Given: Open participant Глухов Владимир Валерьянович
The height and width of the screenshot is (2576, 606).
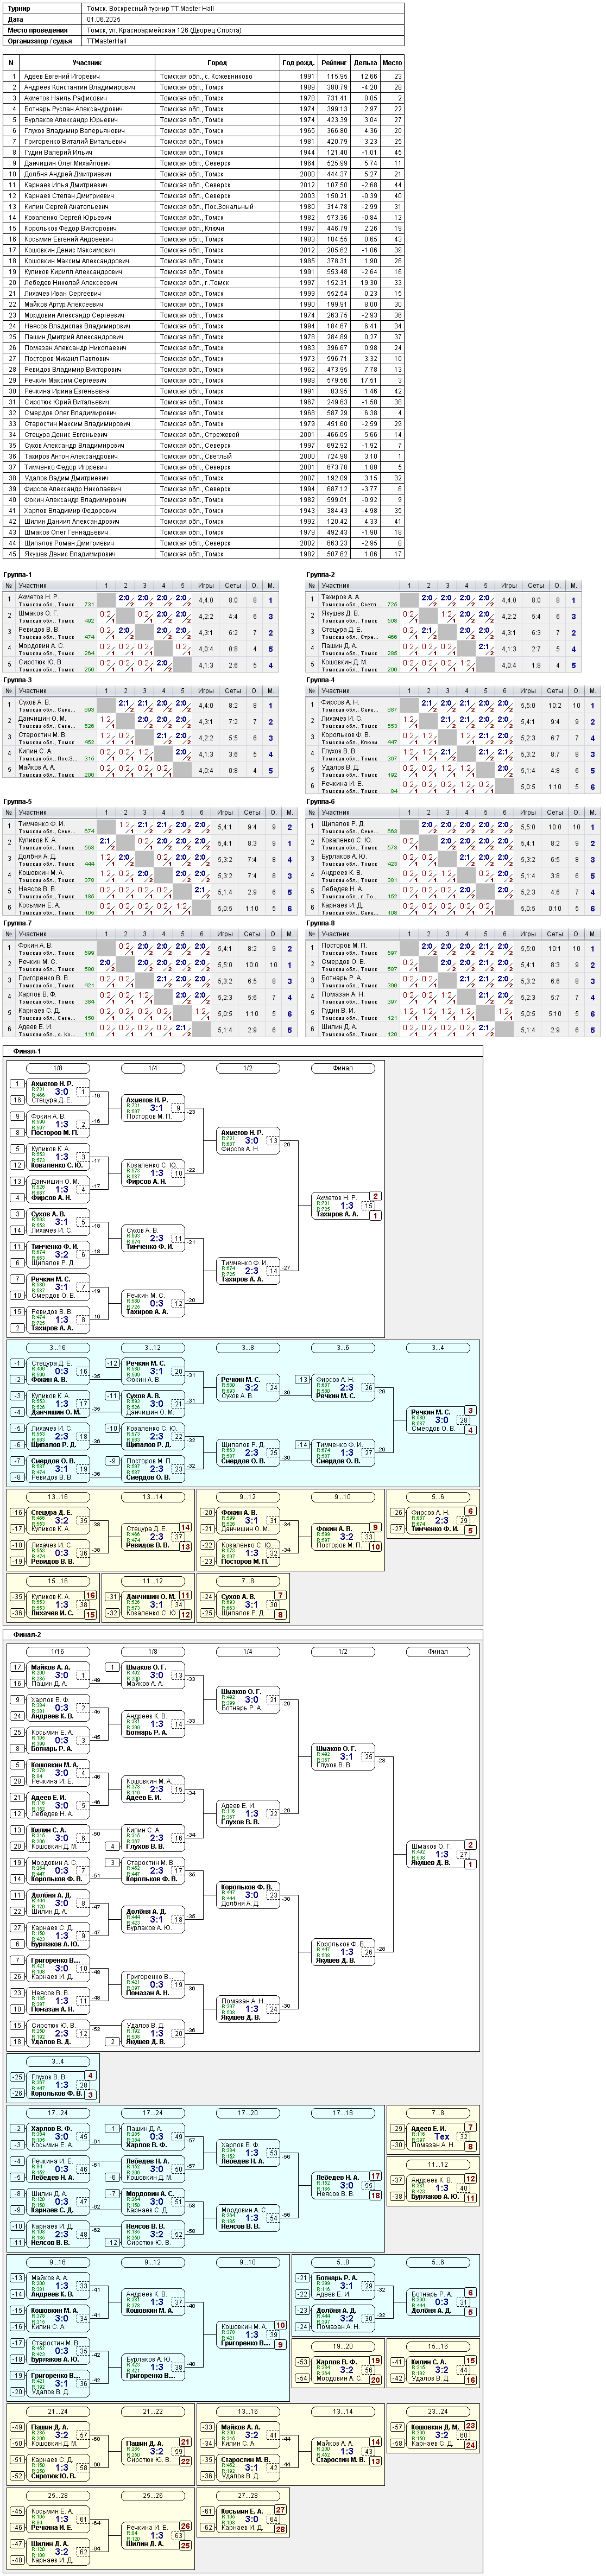Looking at the screenshot, I should click(74, 131).
